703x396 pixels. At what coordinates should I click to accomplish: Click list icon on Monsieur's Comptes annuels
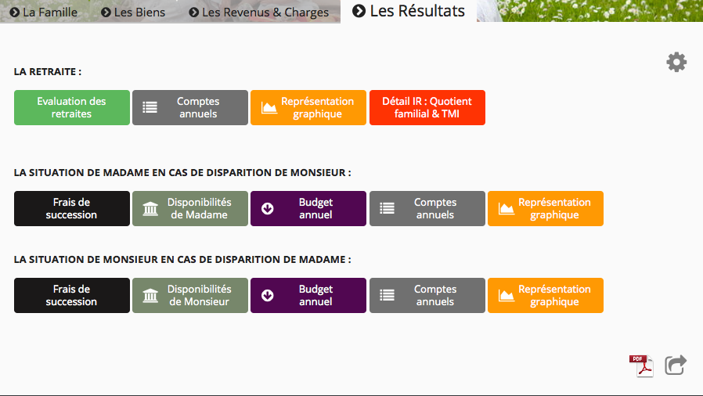pyautogui.click(x=387, y=296)
